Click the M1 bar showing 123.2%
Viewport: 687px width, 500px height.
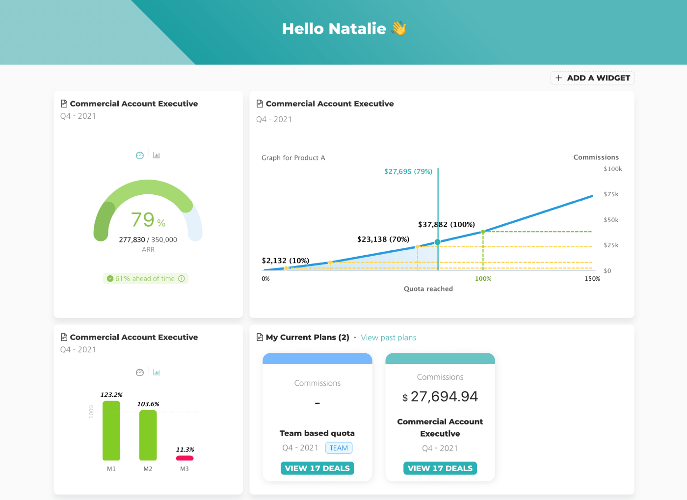(x=111, y=431)
